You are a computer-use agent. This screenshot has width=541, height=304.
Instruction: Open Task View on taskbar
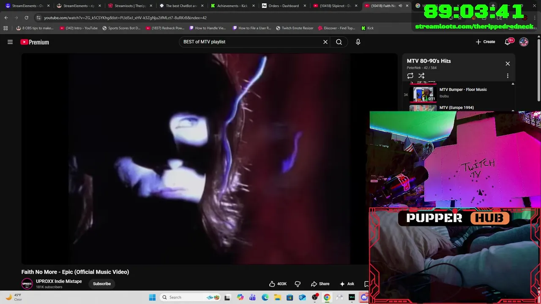click(227, 297)
